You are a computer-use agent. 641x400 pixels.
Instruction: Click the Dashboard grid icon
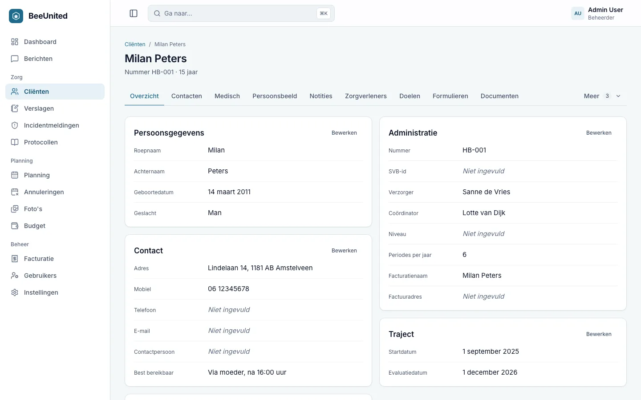pos(15,42)
